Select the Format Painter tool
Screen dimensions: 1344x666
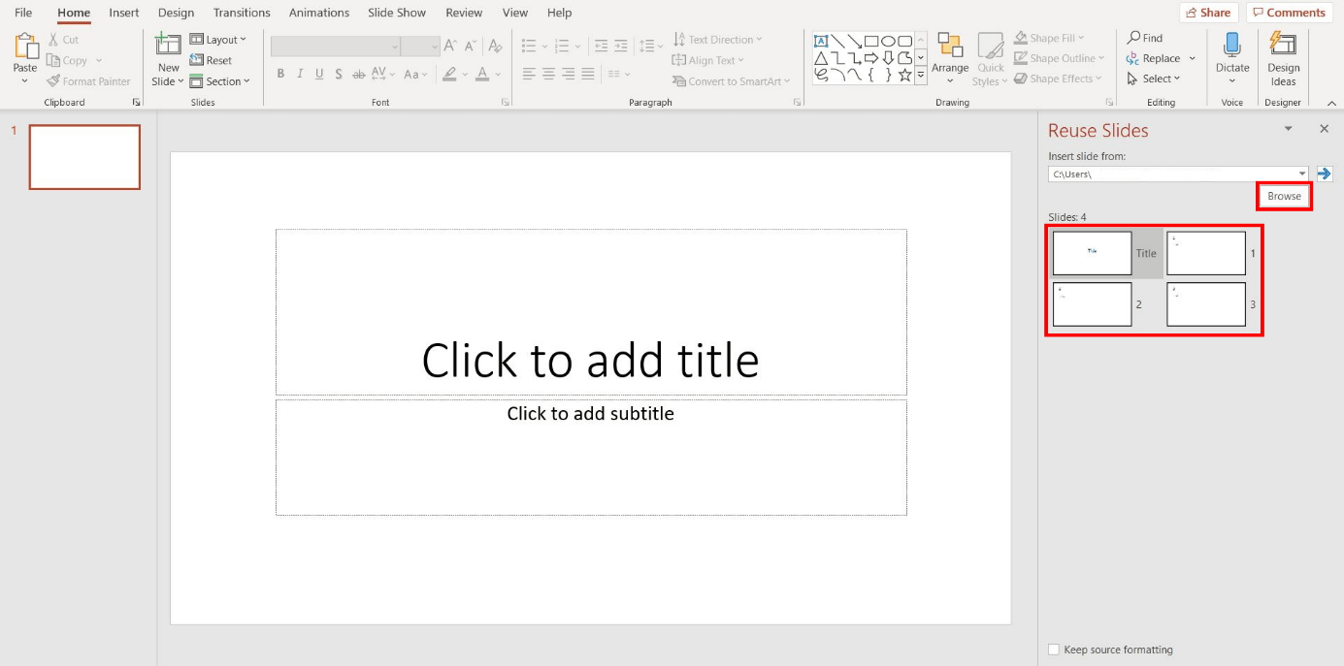pyautogui.click(x=89, y=80)
